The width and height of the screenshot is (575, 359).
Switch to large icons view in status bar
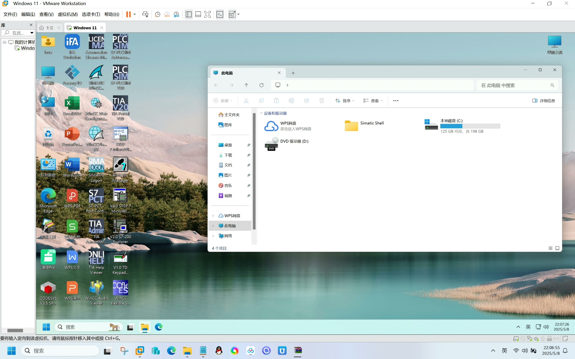(557, 248)
